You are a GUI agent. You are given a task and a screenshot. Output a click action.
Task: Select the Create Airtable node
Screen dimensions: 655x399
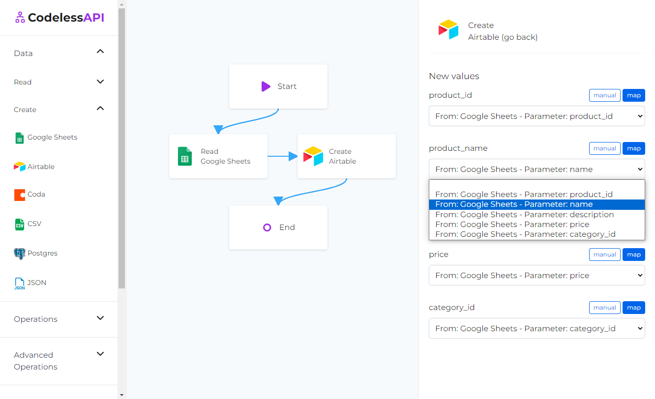point(347,156)
